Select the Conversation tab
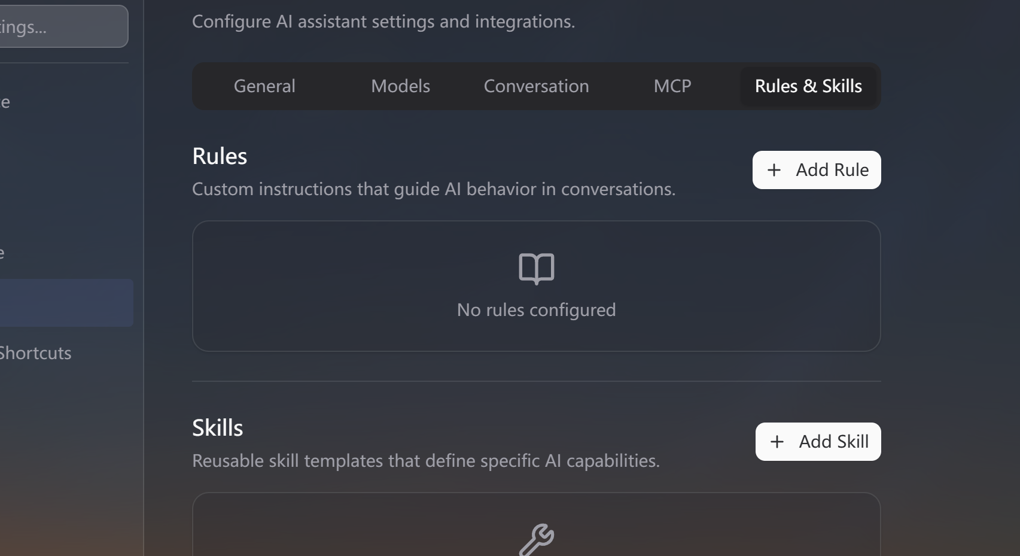The width and height of the screenshot is (1020, 556). (536, 86)
